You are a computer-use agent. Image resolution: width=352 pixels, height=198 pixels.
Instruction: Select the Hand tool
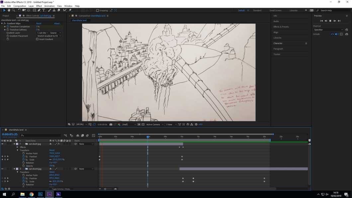coord(9,10)
